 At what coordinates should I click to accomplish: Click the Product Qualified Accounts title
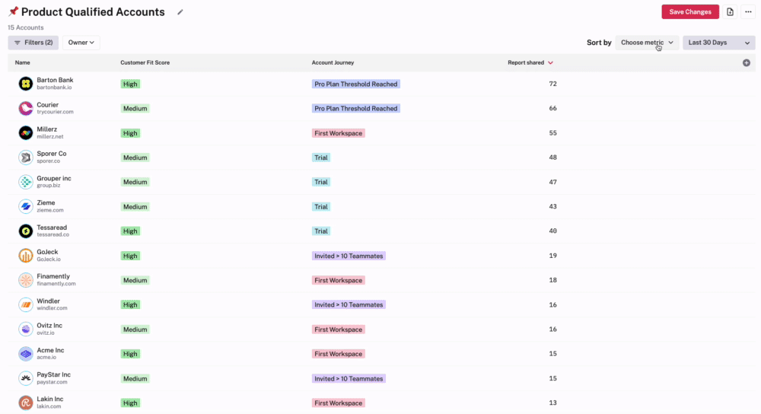pyautogui.click(x=93, y=12)
